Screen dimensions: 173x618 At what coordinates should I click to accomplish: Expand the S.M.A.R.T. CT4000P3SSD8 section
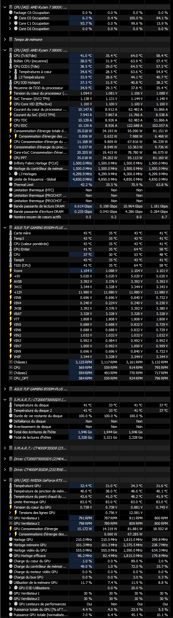pyautogui.click(x=5, y=448)
